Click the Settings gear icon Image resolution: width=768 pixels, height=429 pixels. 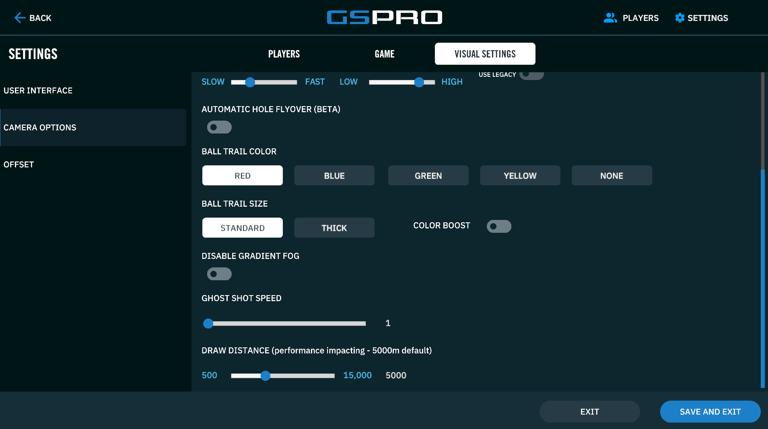679,18
